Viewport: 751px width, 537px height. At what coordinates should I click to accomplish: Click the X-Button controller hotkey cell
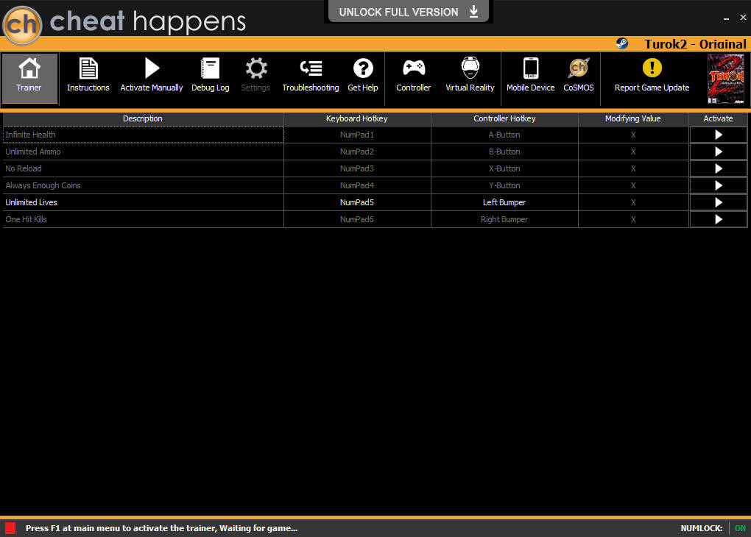point(504,168)
